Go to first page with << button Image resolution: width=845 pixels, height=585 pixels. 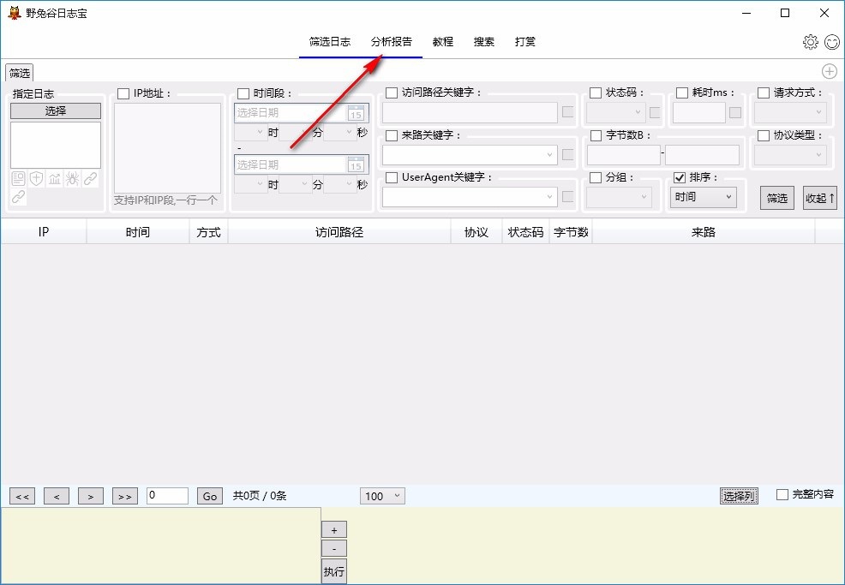coord(22,496)
